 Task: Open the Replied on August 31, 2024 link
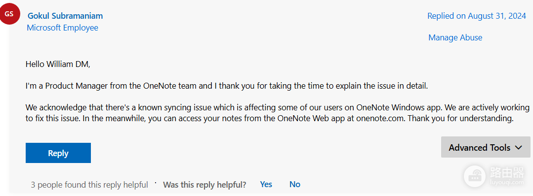click(477, 16)
